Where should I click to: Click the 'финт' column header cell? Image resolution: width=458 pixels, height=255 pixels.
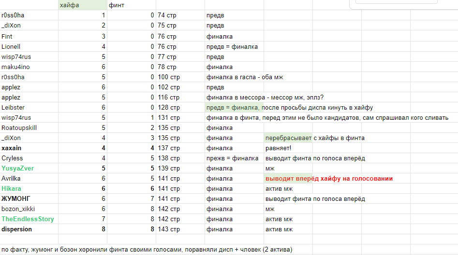[x=131, y=5]
